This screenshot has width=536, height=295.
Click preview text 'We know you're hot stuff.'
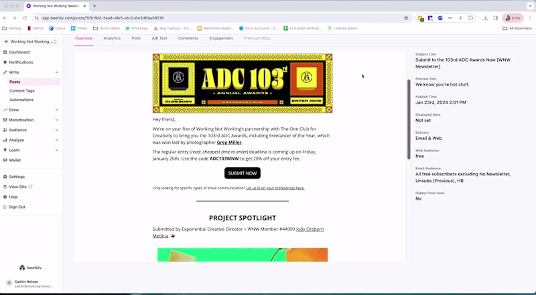coord(442,84)
